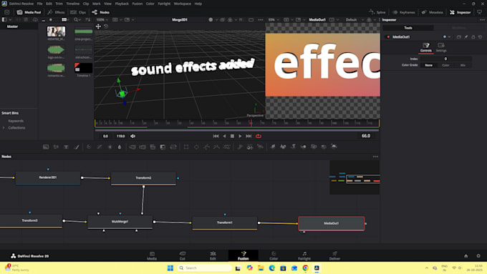Select the Background tool in the Fusion toolbar
This screenshot has height=274, width=487.
(x=46, y=147)
